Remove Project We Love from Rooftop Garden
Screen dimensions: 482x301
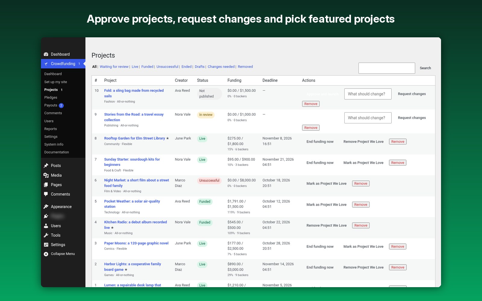(x=363, y=142)
